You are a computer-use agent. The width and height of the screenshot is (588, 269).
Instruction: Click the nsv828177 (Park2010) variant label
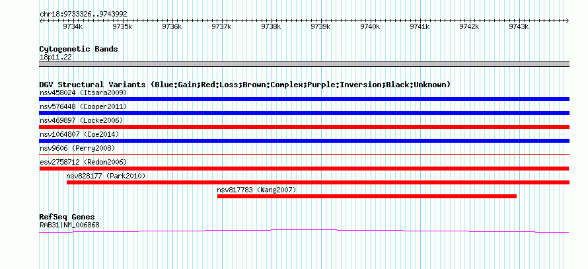(x=106, y=176)
